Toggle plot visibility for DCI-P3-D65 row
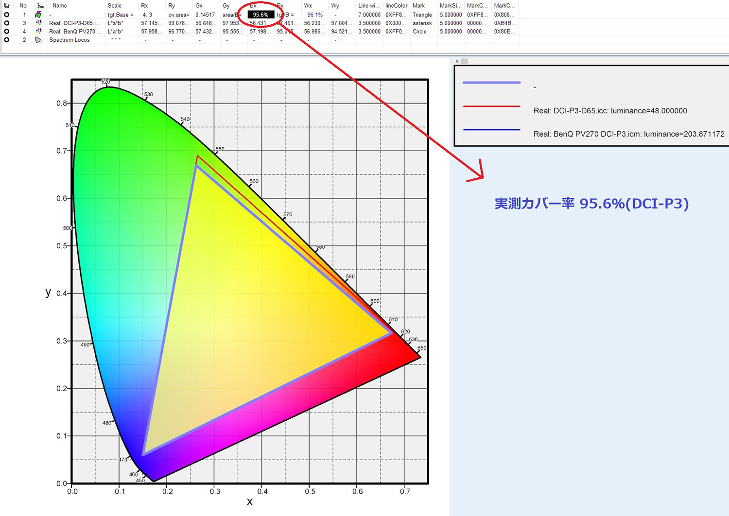The width and height of the screenshot is (729, 516). 6,23
